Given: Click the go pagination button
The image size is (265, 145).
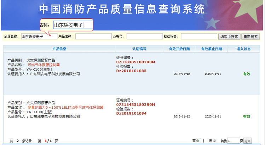Looking at the screenshot, I should pyautogui.click(x=248, y=141).
